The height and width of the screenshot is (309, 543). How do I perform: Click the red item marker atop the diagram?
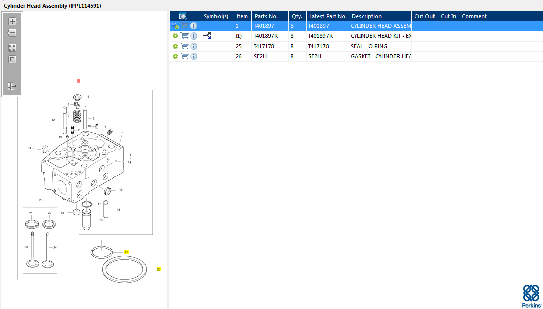tap(78, 81)
